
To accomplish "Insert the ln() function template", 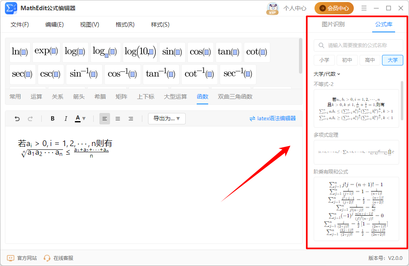I will point(20,52).
